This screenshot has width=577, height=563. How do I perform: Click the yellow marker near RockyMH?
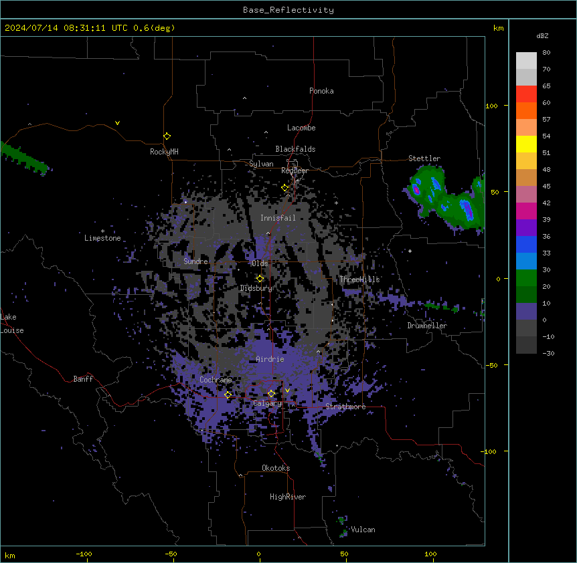(x=167, y=136)
